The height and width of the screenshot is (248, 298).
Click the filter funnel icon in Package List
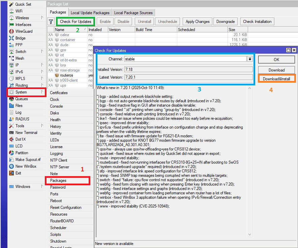pyautogui.click(x=51, y=22)
